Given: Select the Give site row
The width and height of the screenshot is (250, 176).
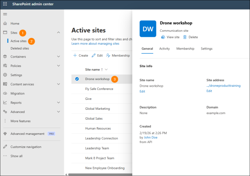Looking at the screenshot, I should point(102,99).
